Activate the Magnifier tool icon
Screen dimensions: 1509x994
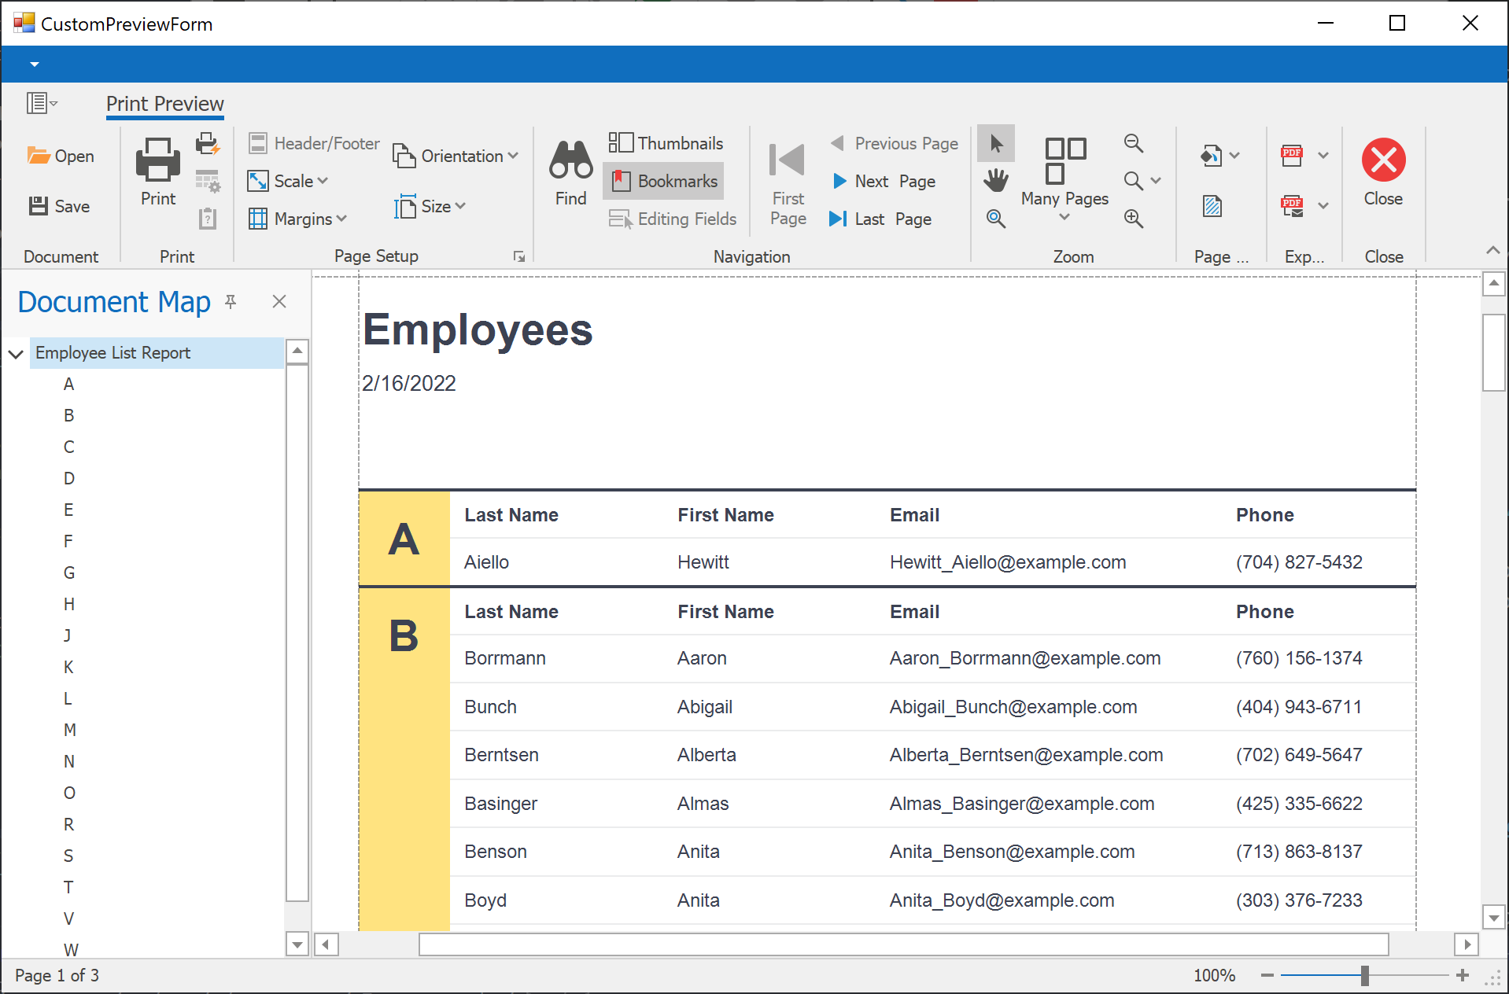click(995, 219)
